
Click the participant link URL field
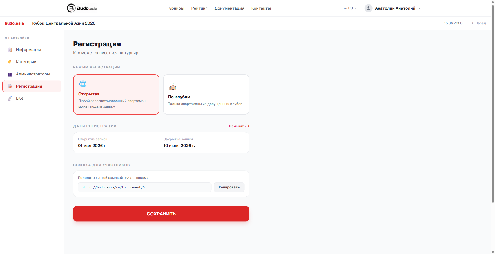(x=145, y=187)
